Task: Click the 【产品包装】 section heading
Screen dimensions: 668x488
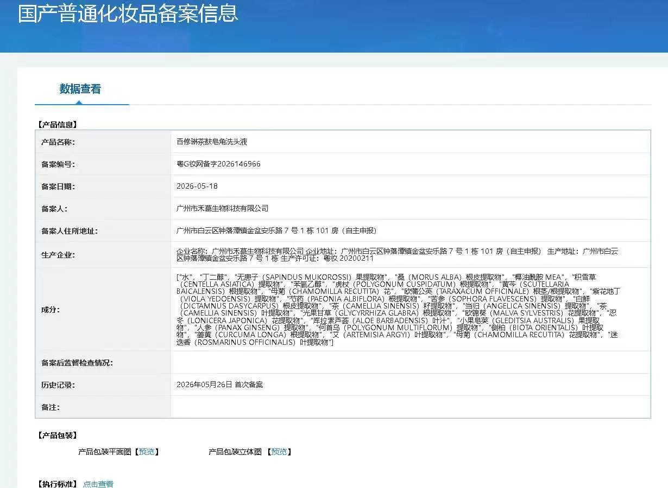Action: pos(58,435)
